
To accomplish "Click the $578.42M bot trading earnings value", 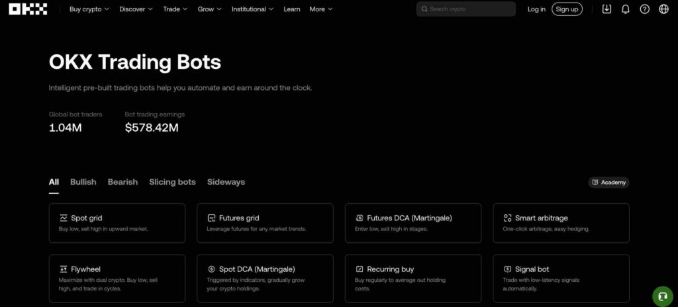I will [152, 128].
